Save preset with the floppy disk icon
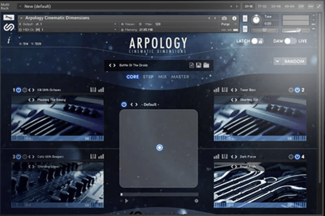Viewport: 325px width, 216px height. pos(199,65)
